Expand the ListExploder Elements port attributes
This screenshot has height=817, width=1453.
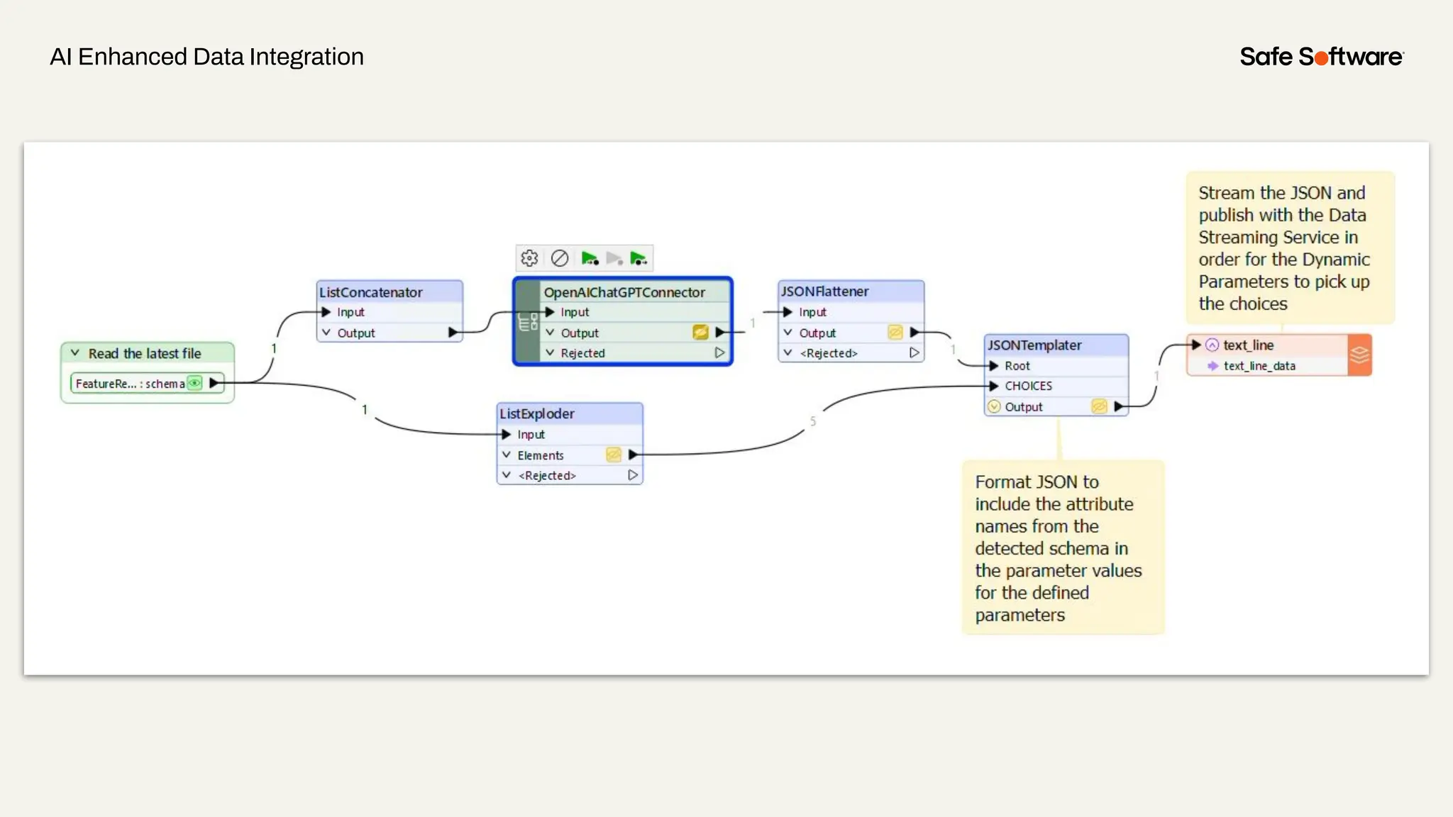507,455
